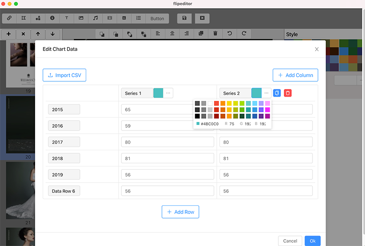Click the 2017 row label field
Screen dimensions: 365x246
click(64, 142)
